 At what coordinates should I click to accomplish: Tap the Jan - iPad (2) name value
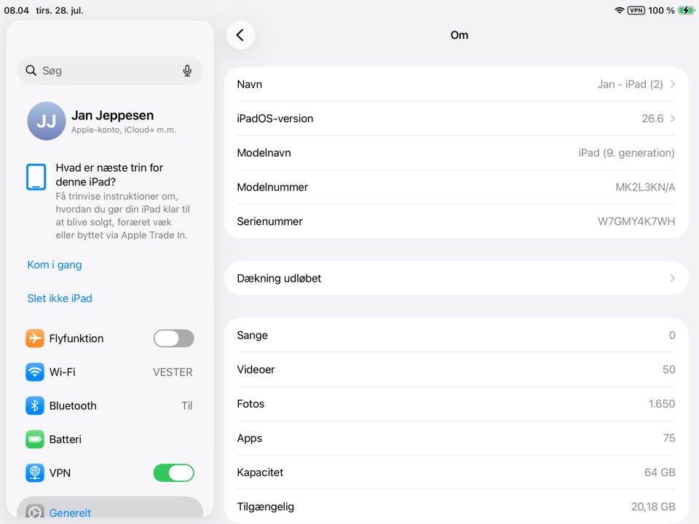[x=630, y=84]
